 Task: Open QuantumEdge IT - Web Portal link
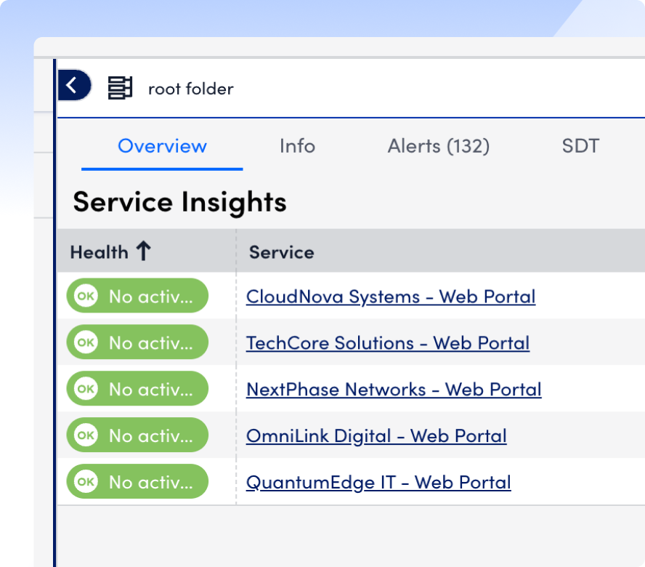tap(378, 483)
